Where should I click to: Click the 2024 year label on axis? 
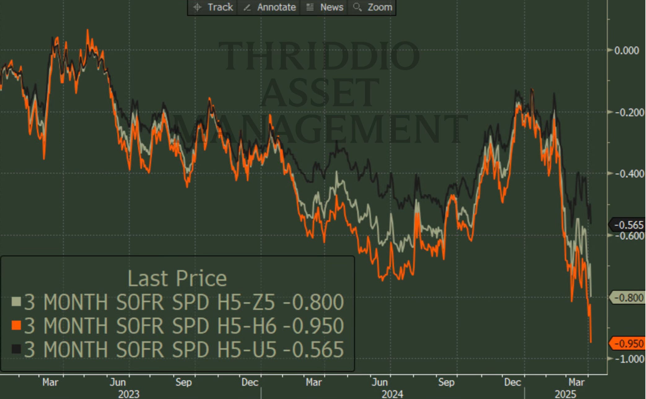click(392, 394)
